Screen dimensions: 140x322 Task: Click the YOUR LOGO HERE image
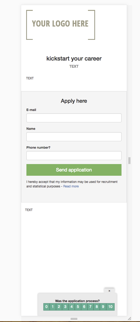[x=60, y=25]
